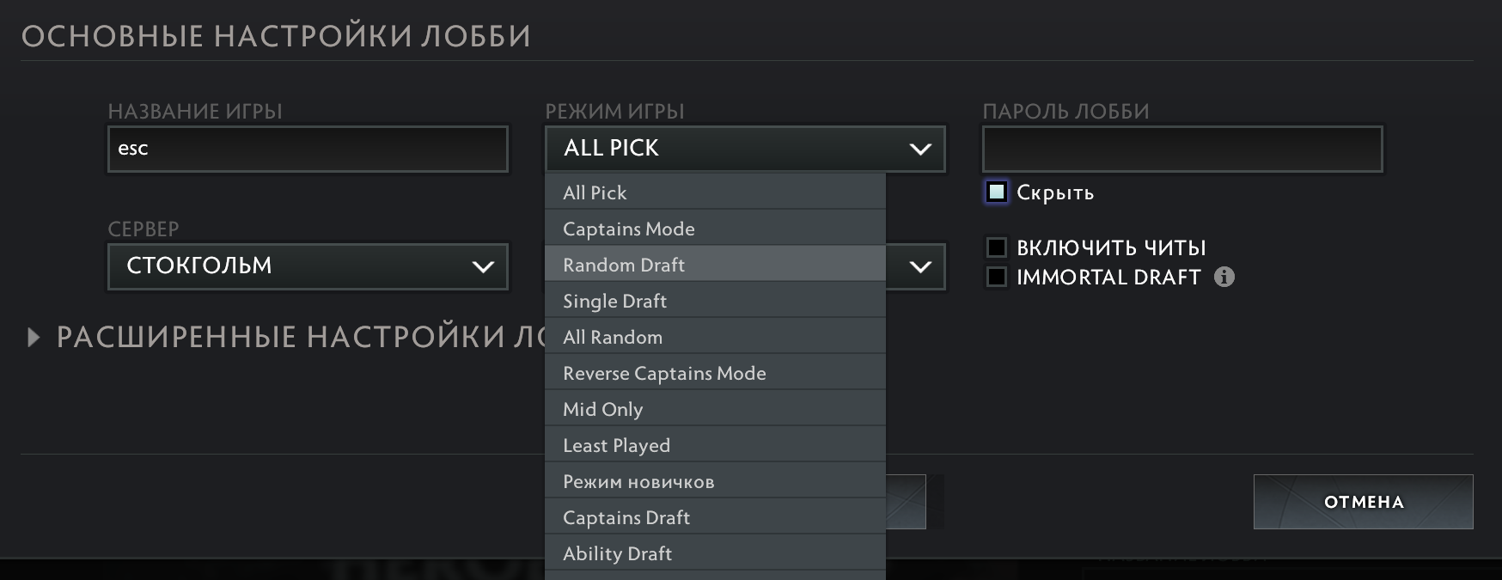Enable the Immortal Draft checkbox

coord(997,277)
